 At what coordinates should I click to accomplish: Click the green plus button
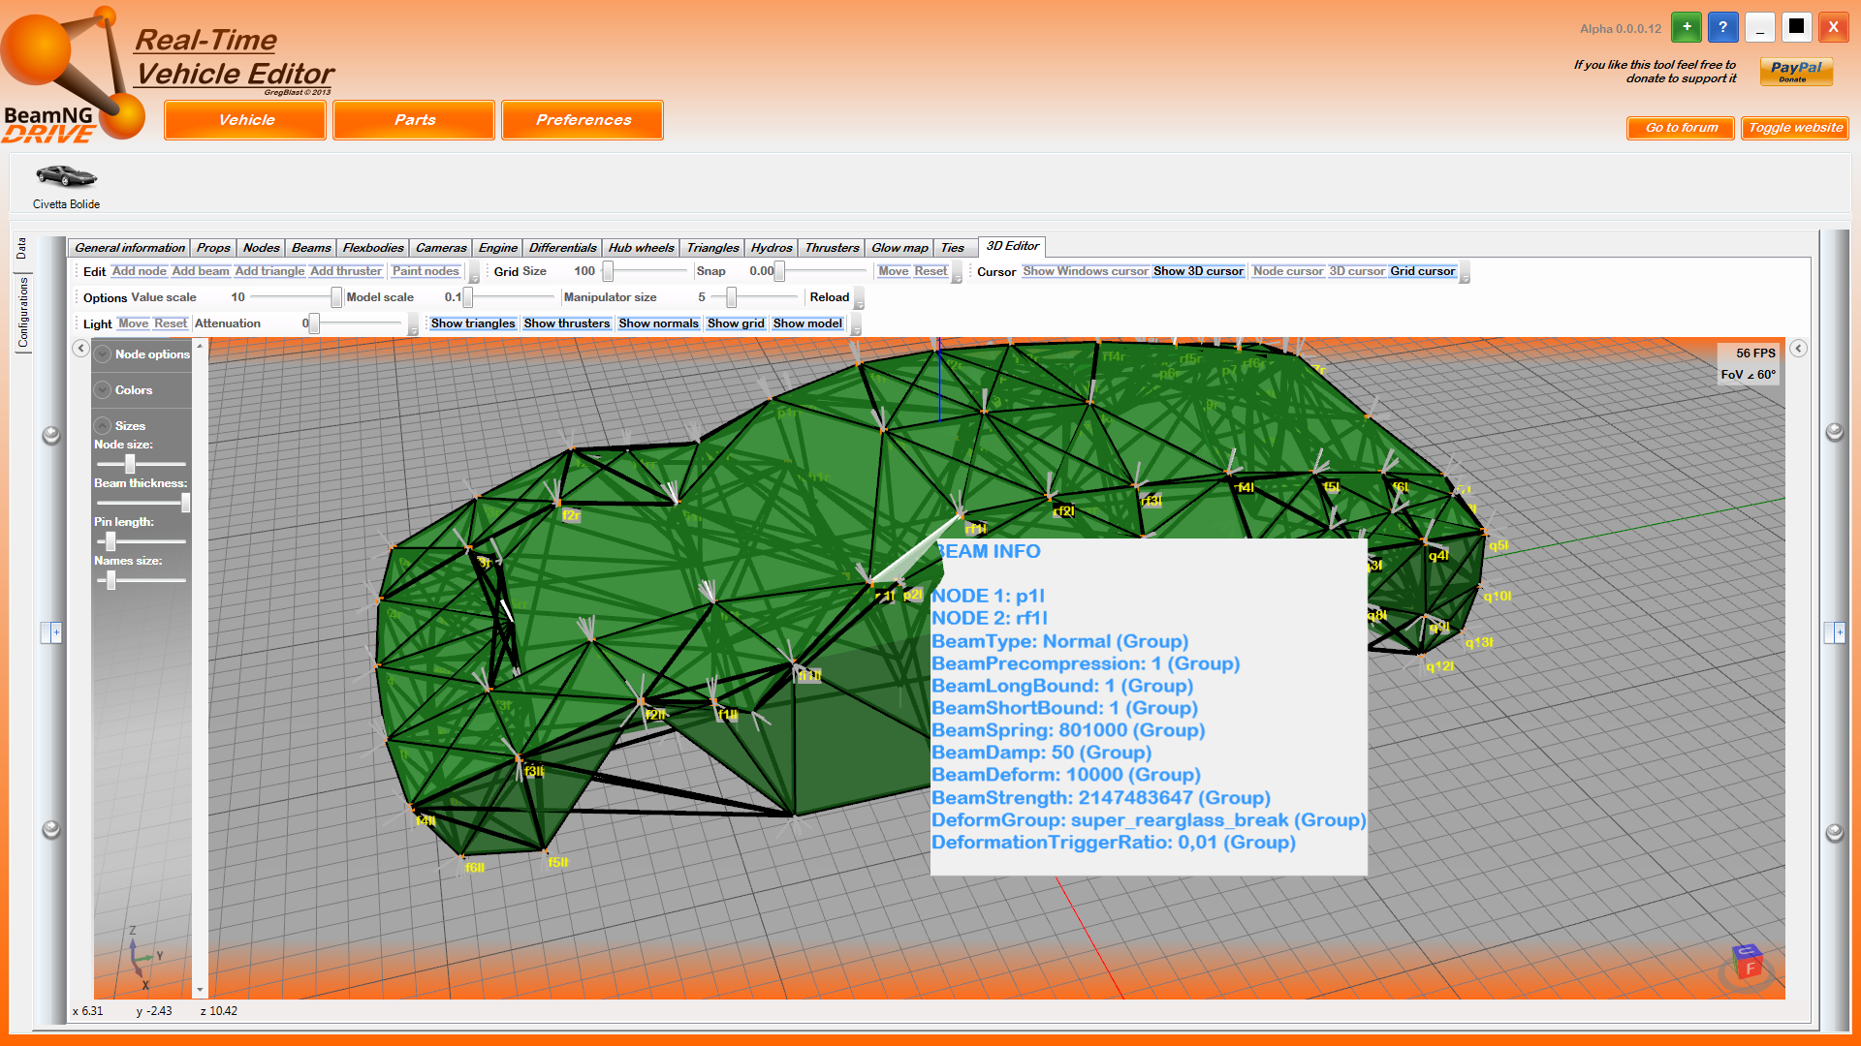pos(1687,27)
